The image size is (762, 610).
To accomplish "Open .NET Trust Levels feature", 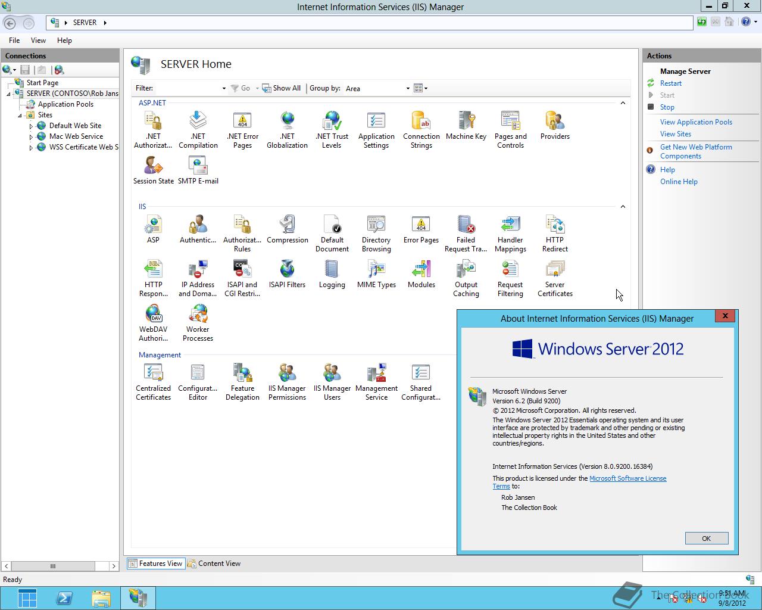I will (332, 130).
